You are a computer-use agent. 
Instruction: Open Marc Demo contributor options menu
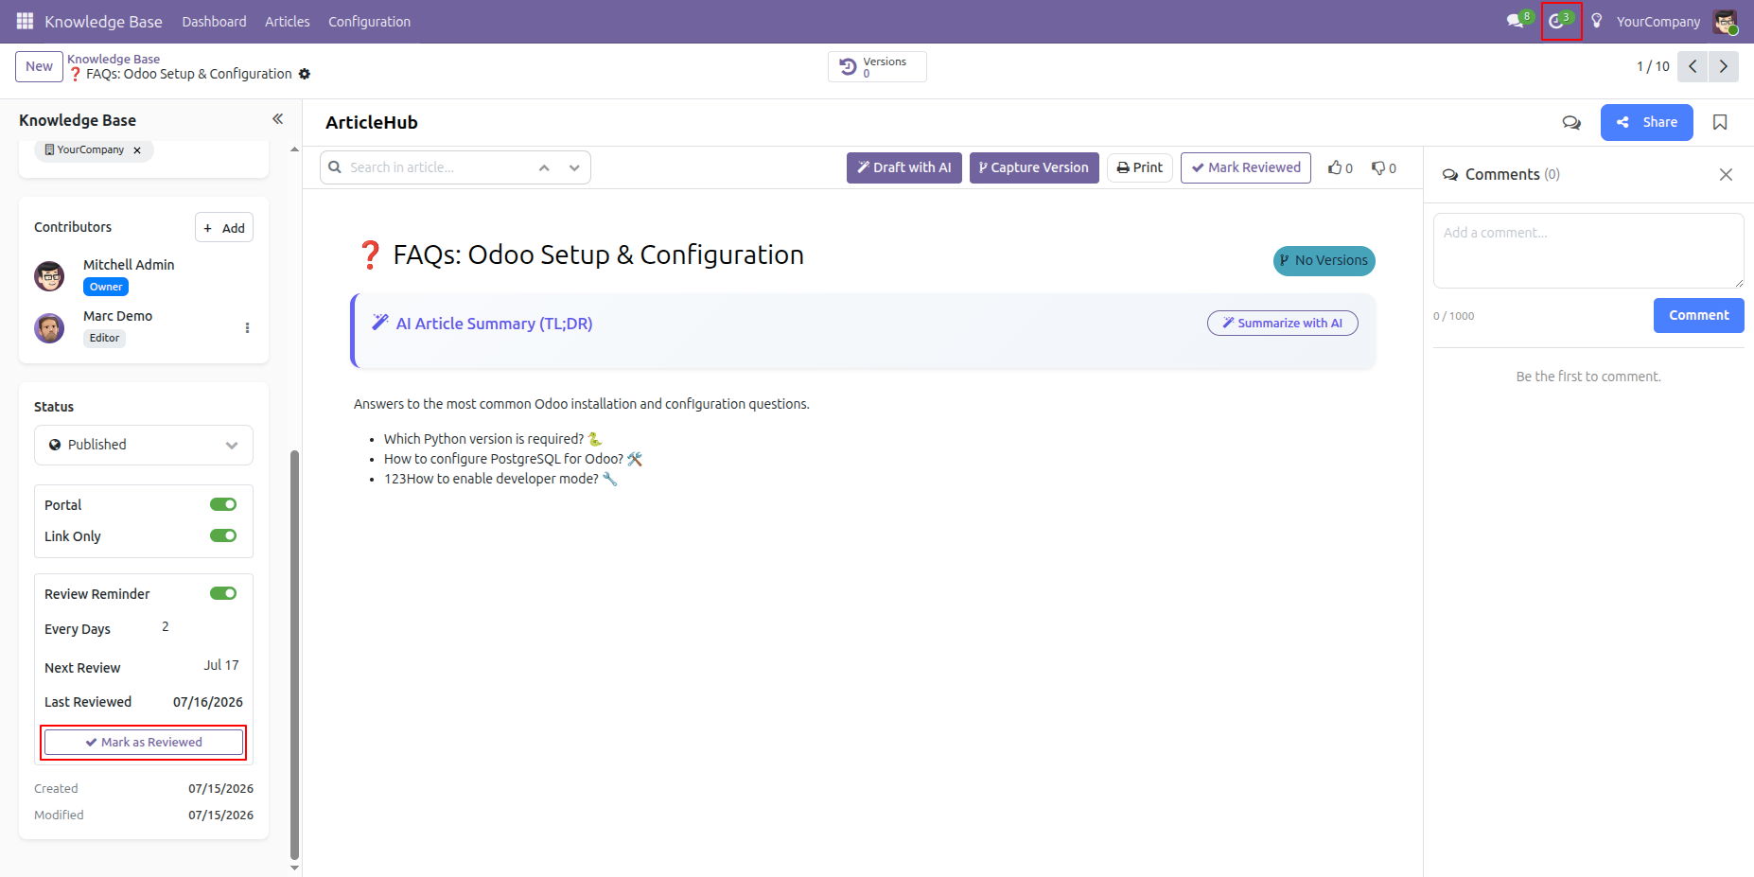coord(247,327)
